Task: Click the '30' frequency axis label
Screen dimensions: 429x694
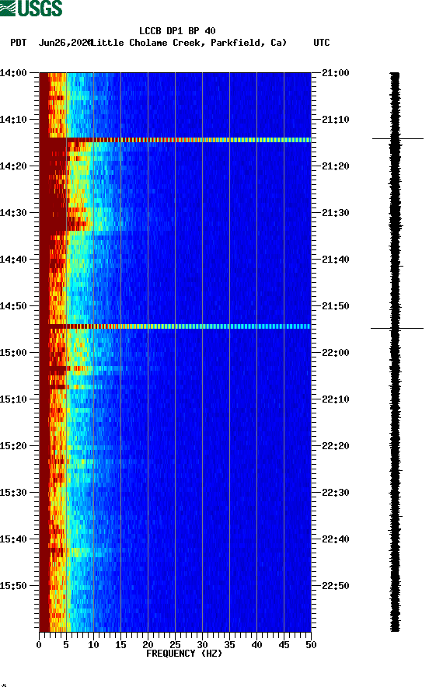Action: (x=202, y=645)
